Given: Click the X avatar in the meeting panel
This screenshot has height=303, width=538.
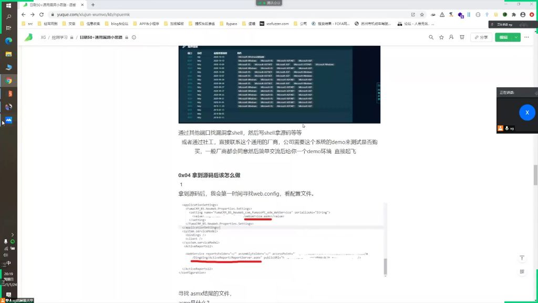Looking at the screenshot, I should (x=526, y=113).
